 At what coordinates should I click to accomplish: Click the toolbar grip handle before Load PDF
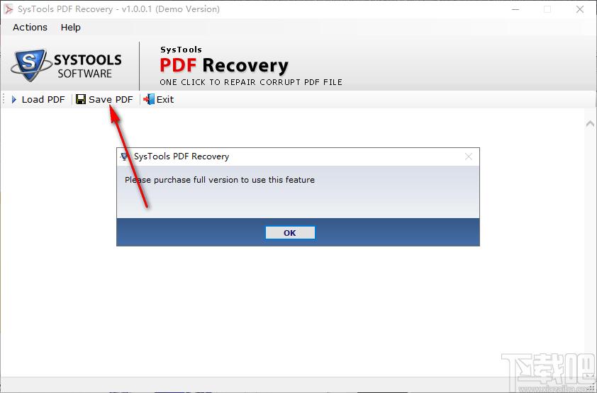(4, 99)
